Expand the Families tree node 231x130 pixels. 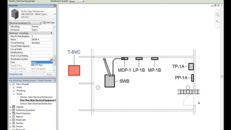point(10,123)
